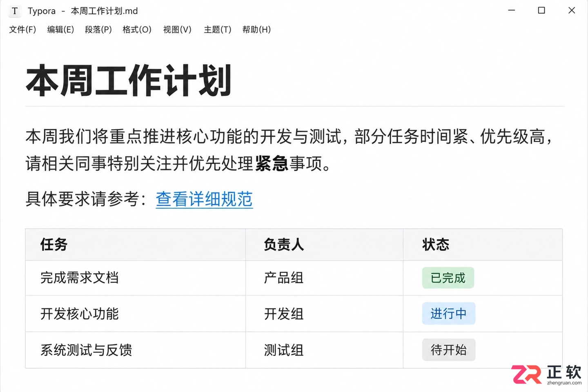Viewport: 588px width, 392px height.
Task: Close the Typora window
Action: (x=572, y=10)
